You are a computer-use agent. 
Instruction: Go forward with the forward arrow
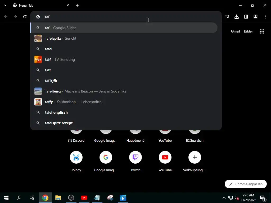click(x=15, y=17)
